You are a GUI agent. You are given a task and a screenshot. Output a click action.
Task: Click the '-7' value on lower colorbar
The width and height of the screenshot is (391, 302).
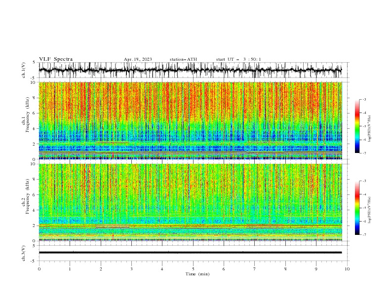(364, 234)
